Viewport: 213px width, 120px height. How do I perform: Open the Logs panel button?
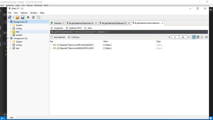click(11, 117)
